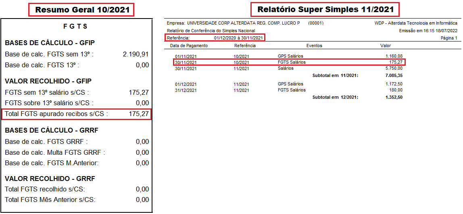Click 'Emissão em 16:15 18/07/2022' timestamp
Viewport: 463px width, 214px height.
pyautogui.click(x=428, y=31)
